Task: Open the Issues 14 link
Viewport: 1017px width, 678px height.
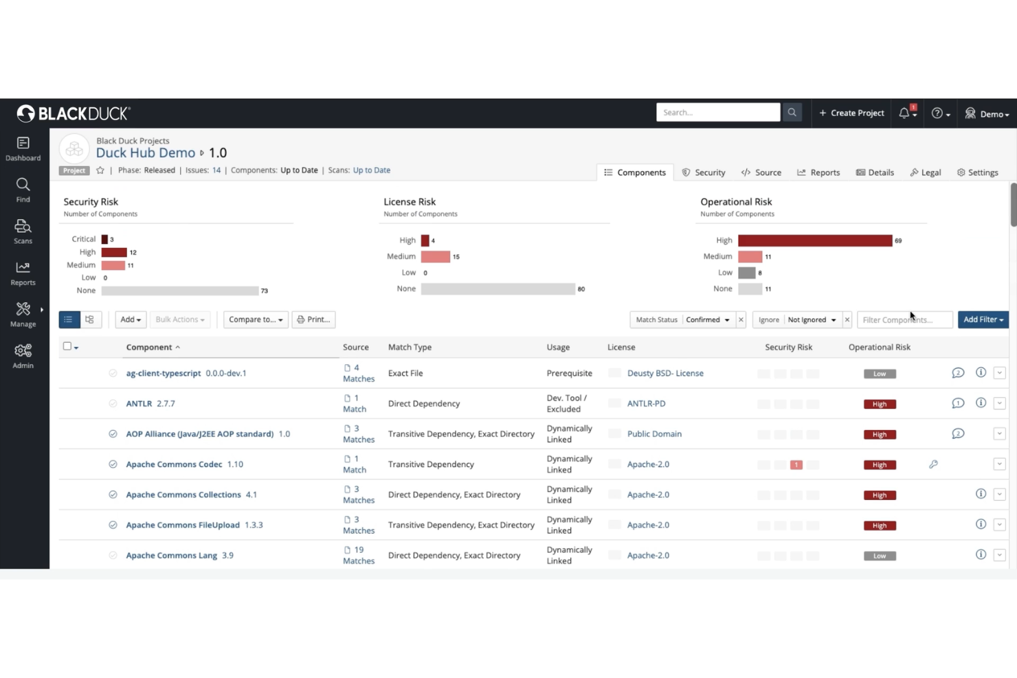Action: pyautogui.click(x=216, y=170)
